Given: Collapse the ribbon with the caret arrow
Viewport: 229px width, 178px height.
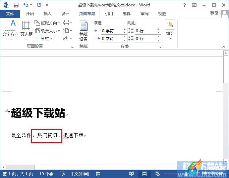Looking at the screenshot, I should tap(224, 47).
